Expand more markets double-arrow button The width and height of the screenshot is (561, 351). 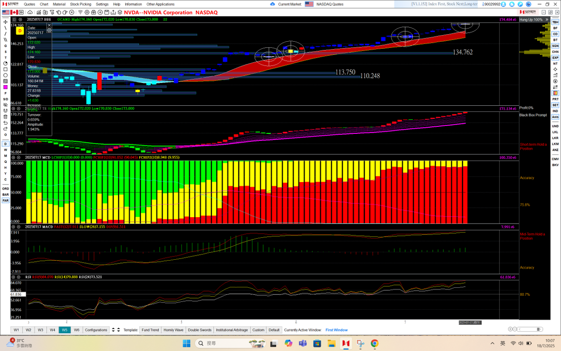[21, 12]
